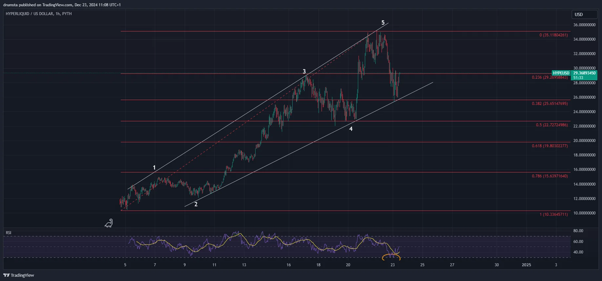The image size is (602, 281).
Task: Click the date label 23 on the time axis
Action: (x=392, y=265)
